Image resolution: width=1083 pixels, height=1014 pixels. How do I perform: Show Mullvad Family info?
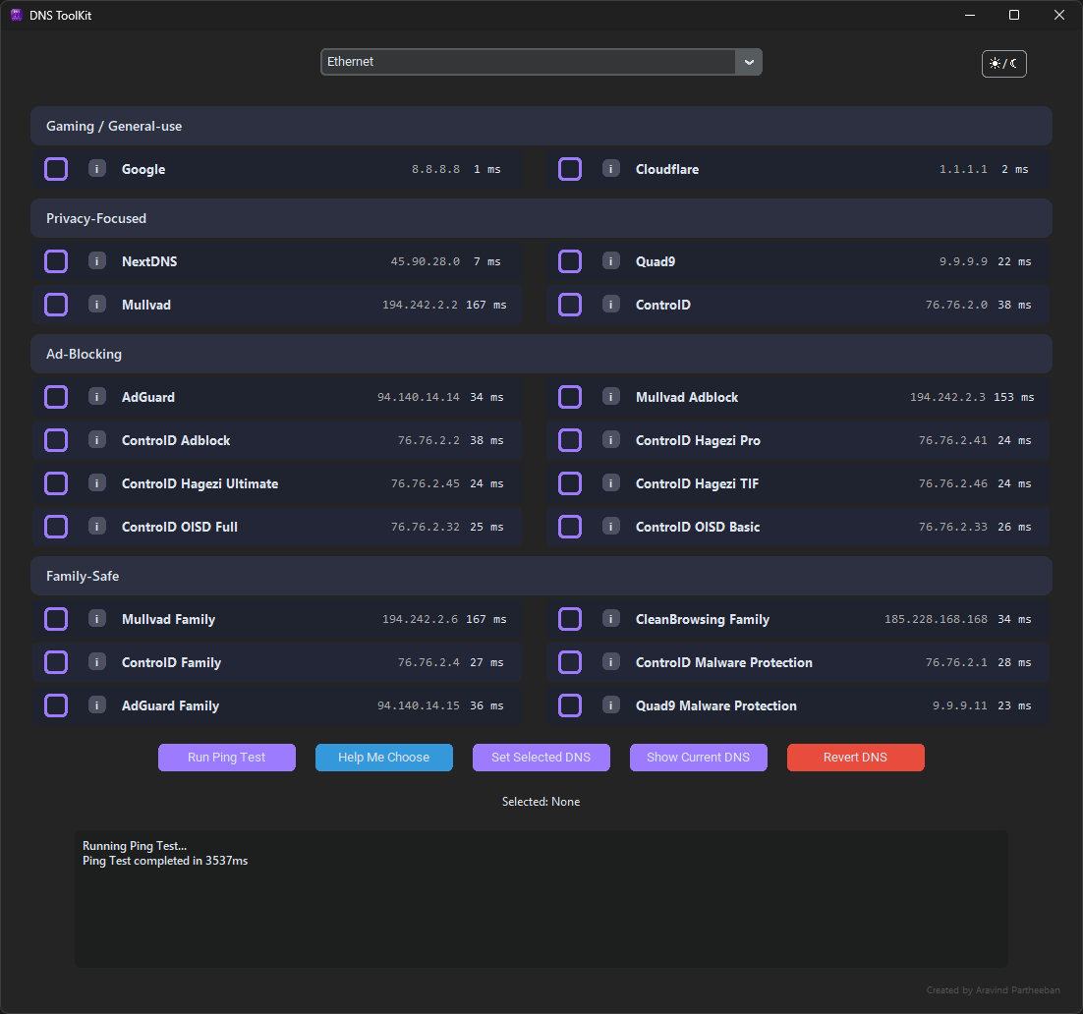(96, 619)
